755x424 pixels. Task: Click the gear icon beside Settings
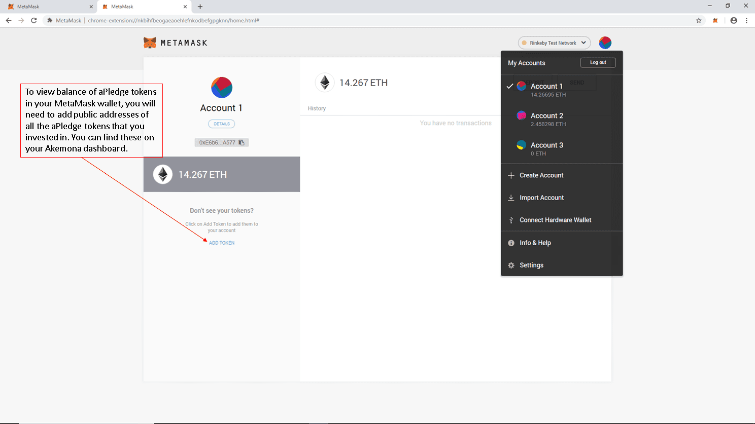(x=511, y=265)
